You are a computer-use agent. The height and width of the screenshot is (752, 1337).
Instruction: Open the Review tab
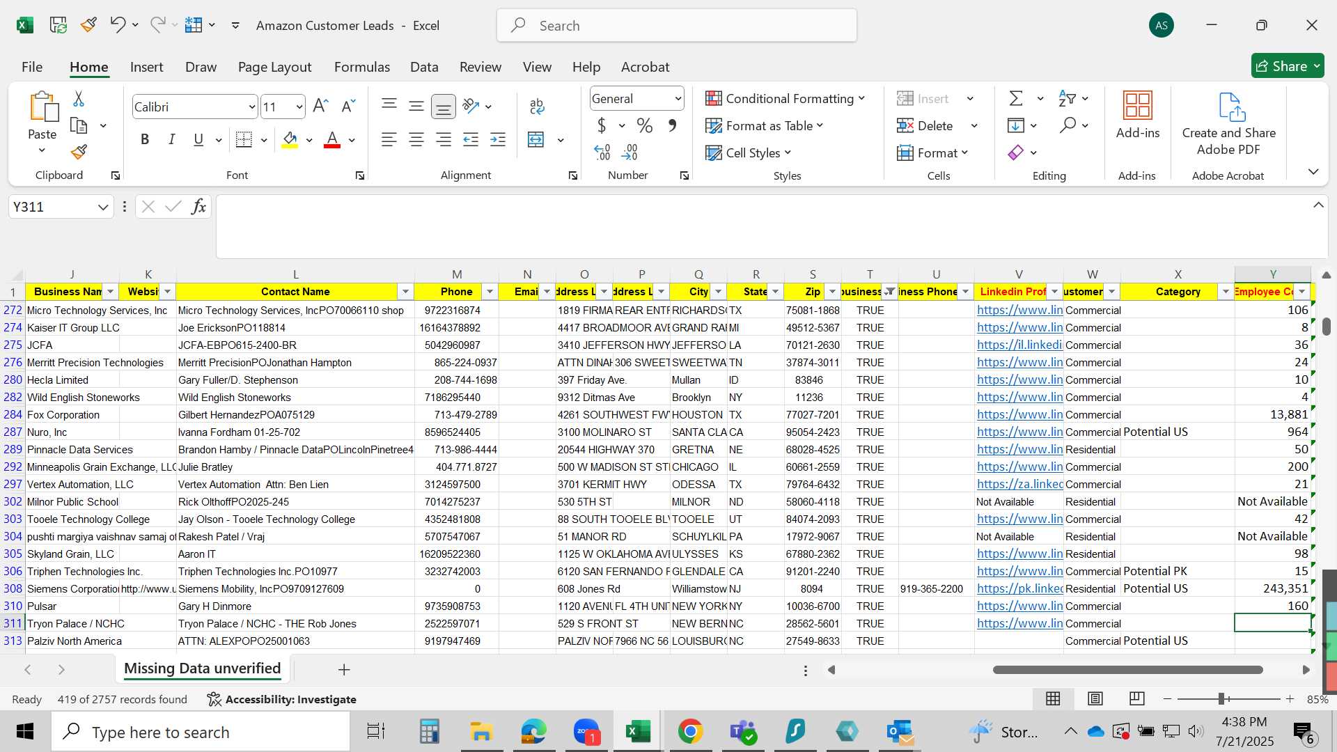coord(480,67)
